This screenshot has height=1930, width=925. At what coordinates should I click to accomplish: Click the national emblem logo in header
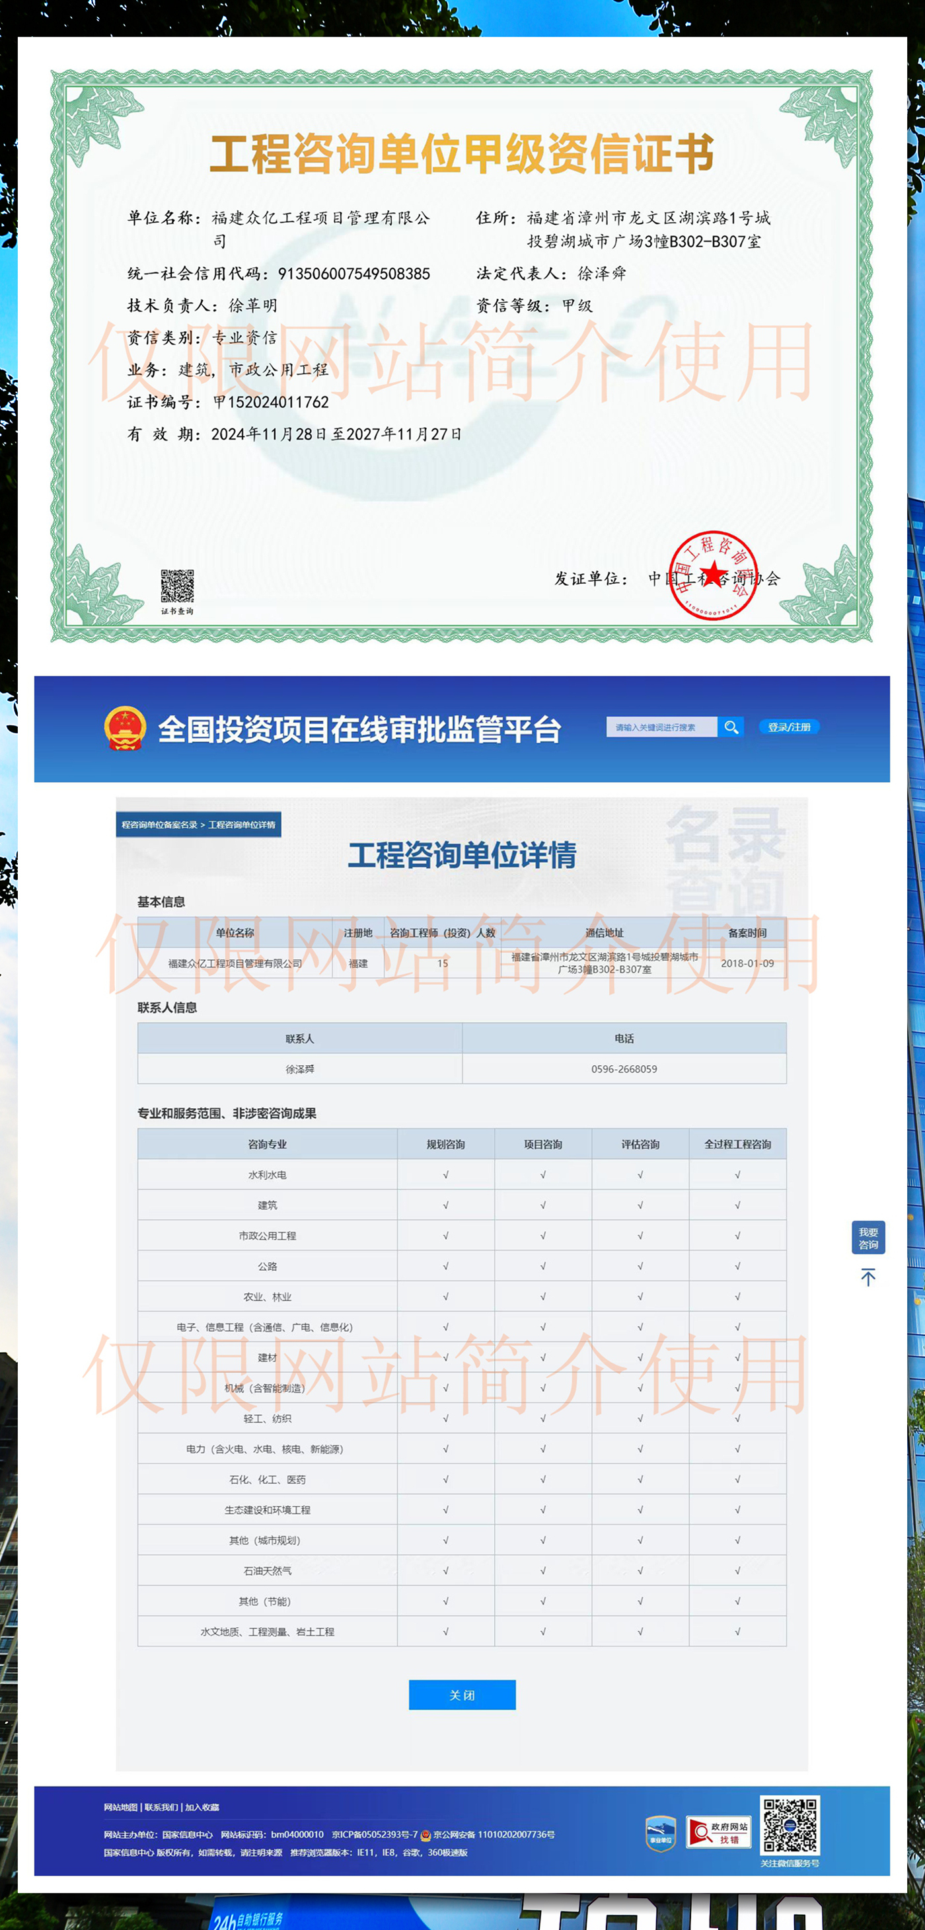click(124, 728)
